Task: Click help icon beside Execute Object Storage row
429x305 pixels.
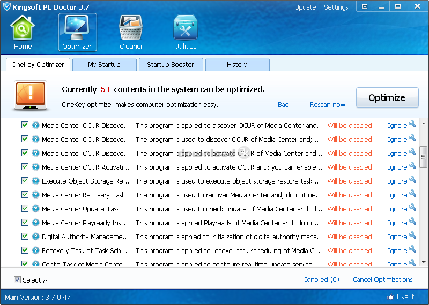Action: (x=35, y=181)
